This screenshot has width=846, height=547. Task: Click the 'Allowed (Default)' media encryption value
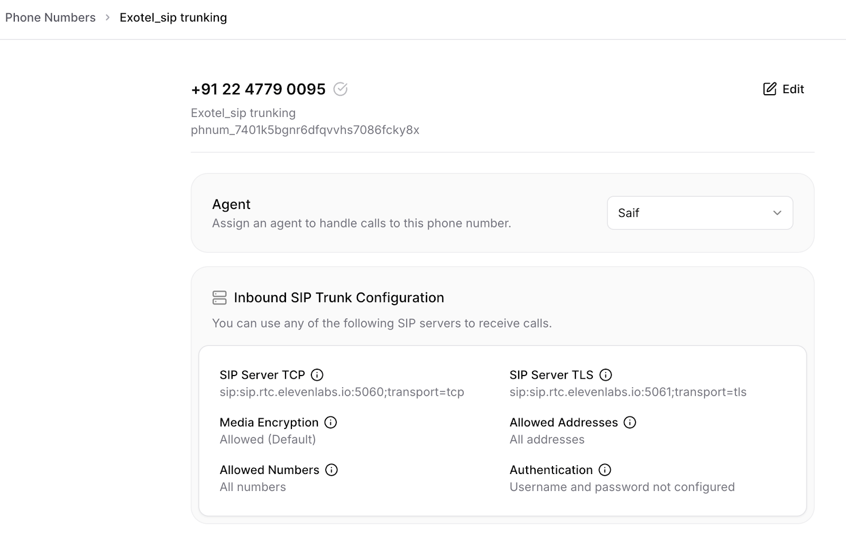click(268, 440)
